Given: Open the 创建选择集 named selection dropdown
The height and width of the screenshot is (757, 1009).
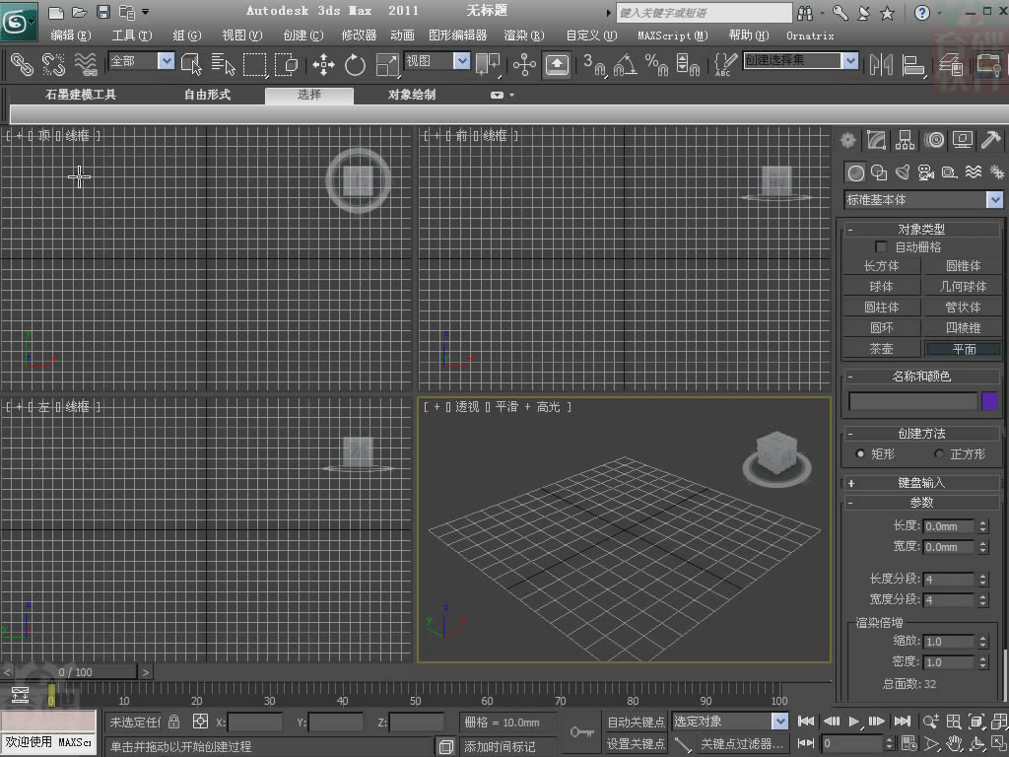Looking at the screenshot, I should click(800, 61).
